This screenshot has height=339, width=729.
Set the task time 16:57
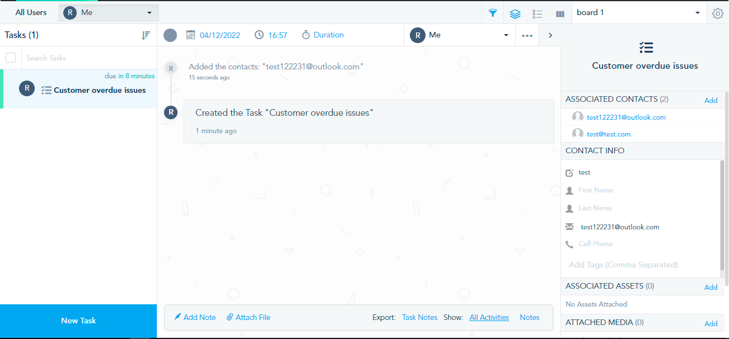[x=271, y=35]
